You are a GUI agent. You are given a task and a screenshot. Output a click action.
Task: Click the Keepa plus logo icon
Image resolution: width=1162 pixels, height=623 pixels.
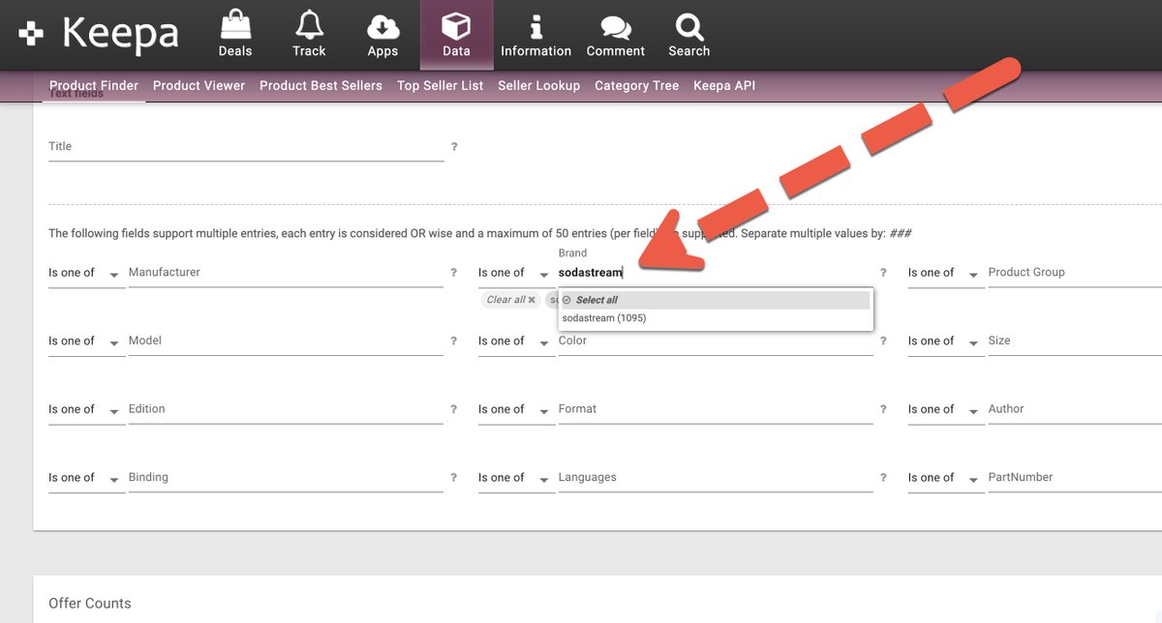pos(31,34)
